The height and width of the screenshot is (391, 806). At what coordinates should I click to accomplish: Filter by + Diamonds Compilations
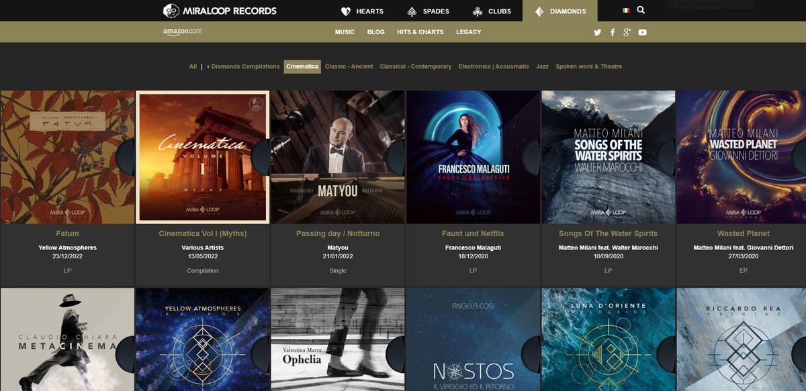pos(243,66)
